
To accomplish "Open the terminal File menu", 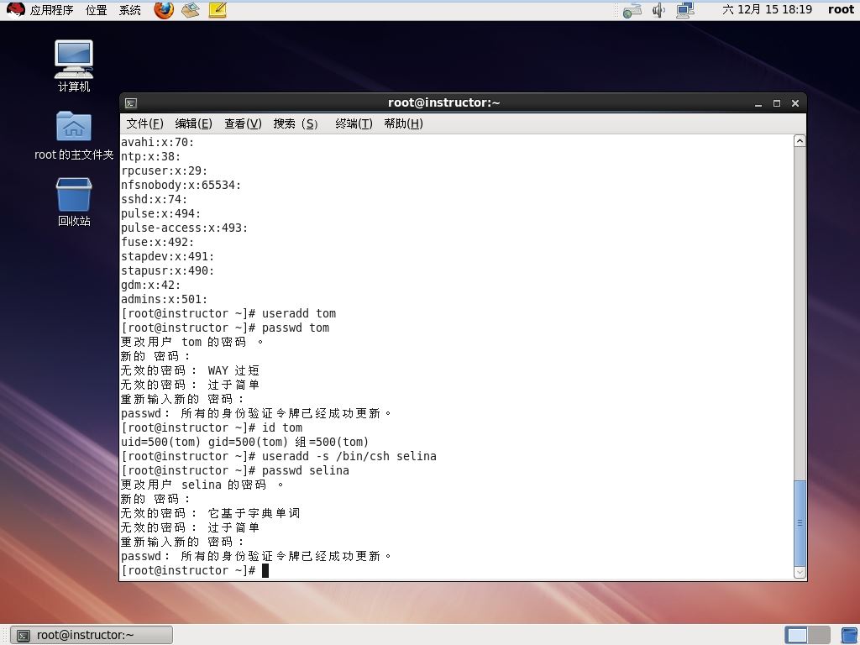I will click(x=144, y=124).
